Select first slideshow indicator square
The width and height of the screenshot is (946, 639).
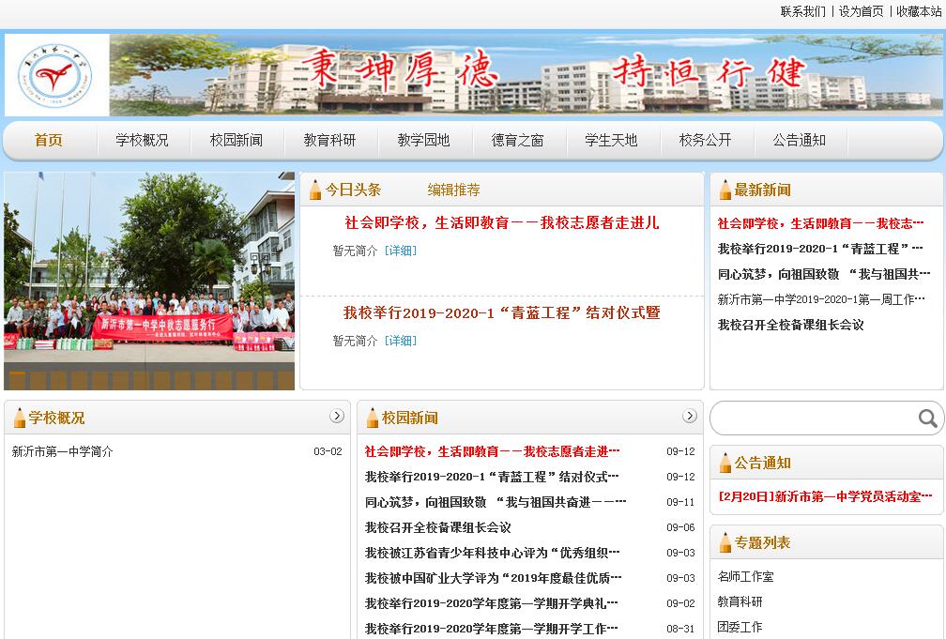point(17,380)
